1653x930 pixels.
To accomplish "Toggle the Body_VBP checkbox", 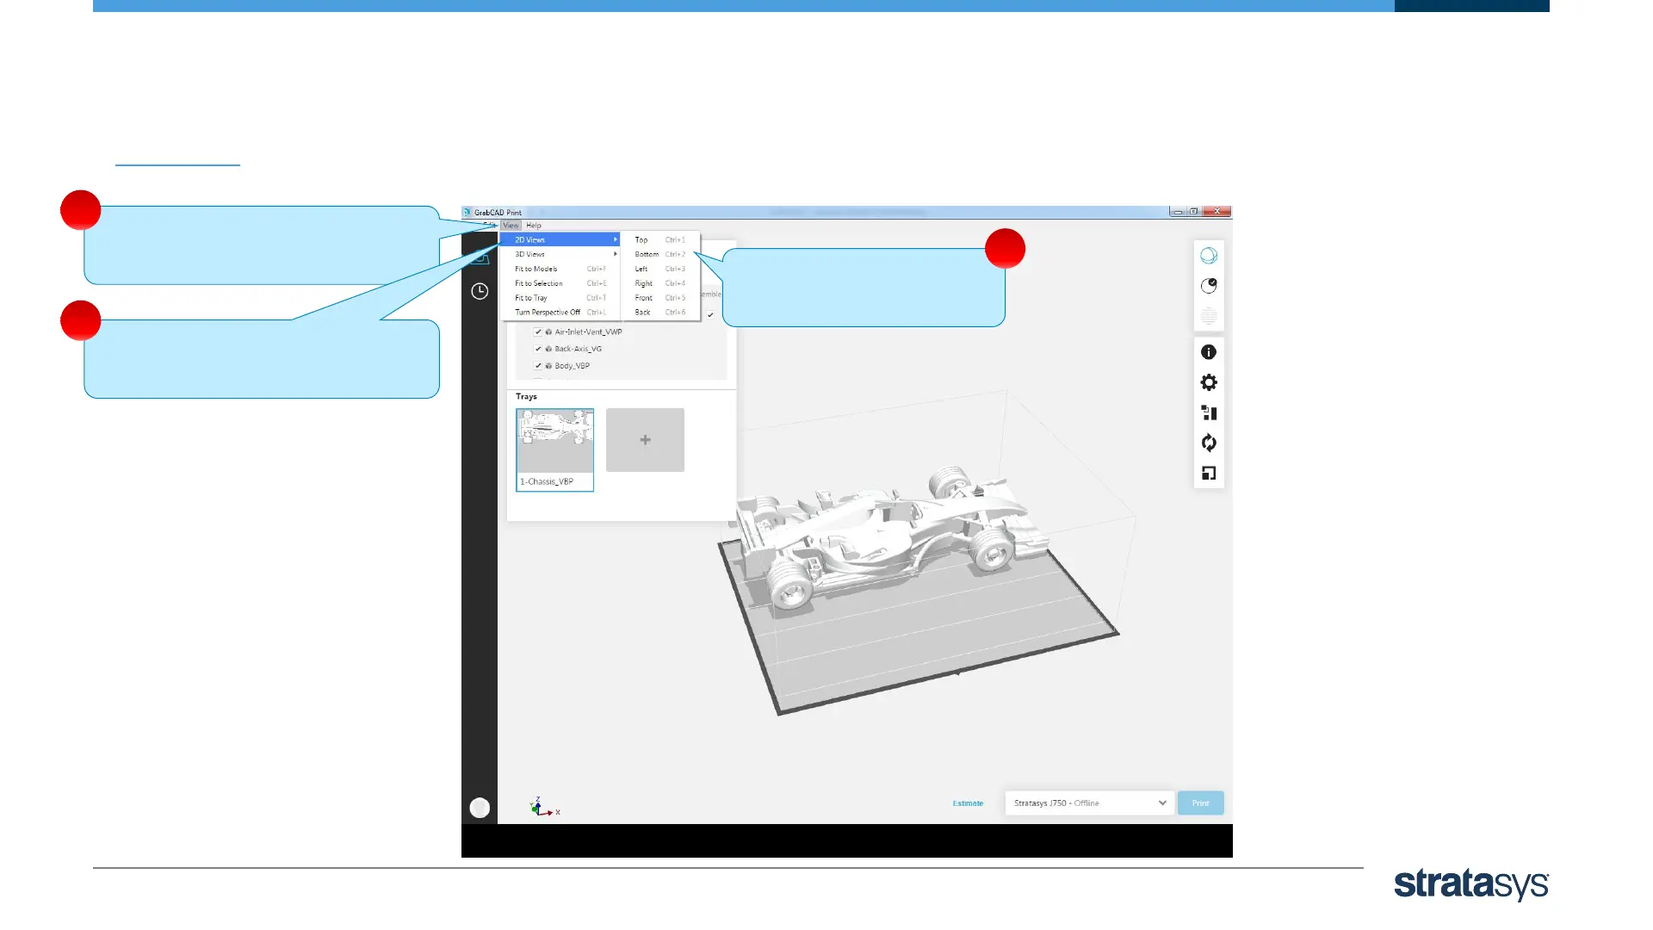I will [538, 366].
